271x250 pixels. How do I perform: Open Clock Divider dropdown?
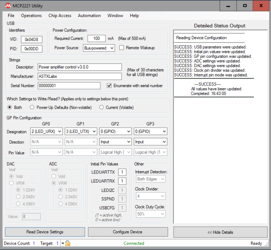(x=151, y=196)
